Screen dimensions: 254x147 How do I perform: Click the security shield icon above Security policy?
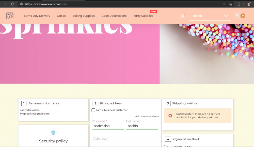pyautogui.click(x=53, y=133)
